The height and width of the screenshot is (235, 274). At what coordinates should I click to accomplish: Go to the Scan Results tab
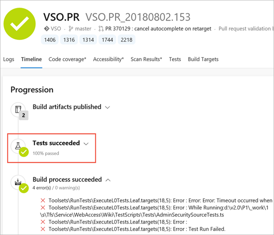[x=146, y=59]
